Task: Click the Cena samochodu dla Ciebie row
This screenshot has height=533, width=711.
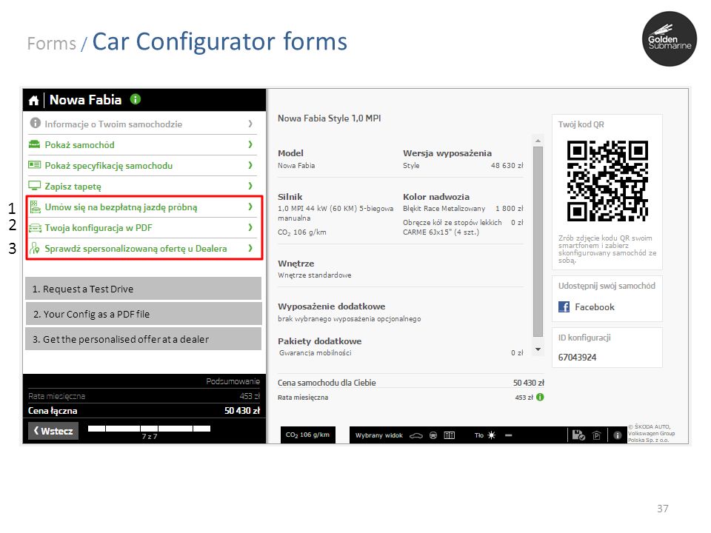Action: (411, 383)
